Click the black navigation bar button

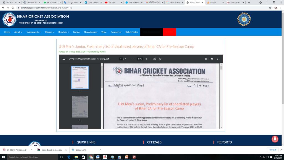[151, 32]
